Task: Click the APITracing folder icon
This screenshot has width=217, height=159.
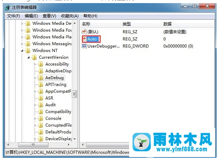Action: pos(41,85)
